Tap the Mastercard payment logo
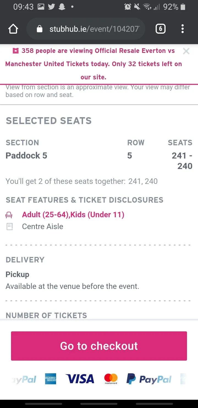The width and height of the screenshot is (198, 408). point(111,379)
